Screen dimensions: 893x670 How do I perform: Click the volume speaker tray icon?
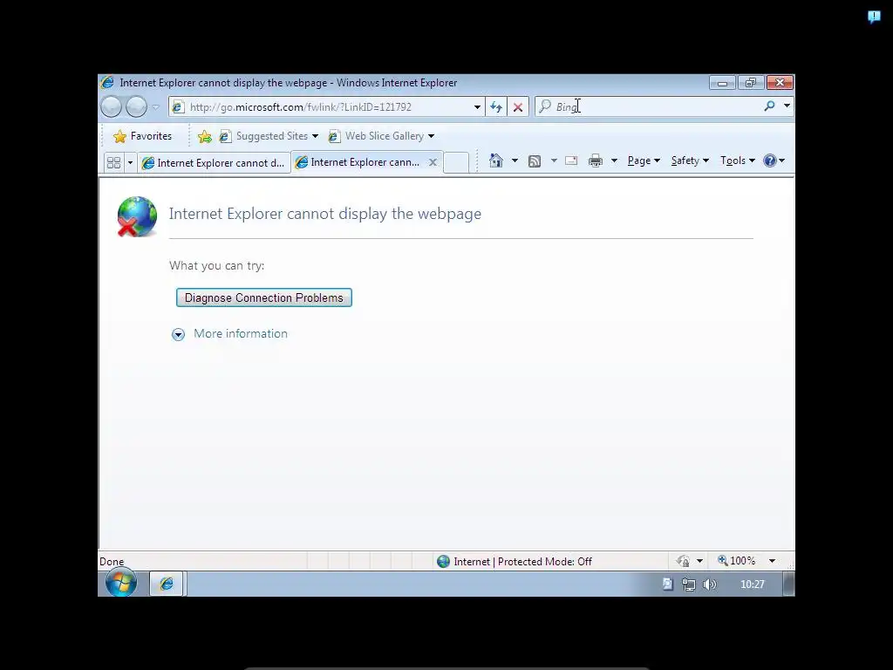tap(710, 585)
